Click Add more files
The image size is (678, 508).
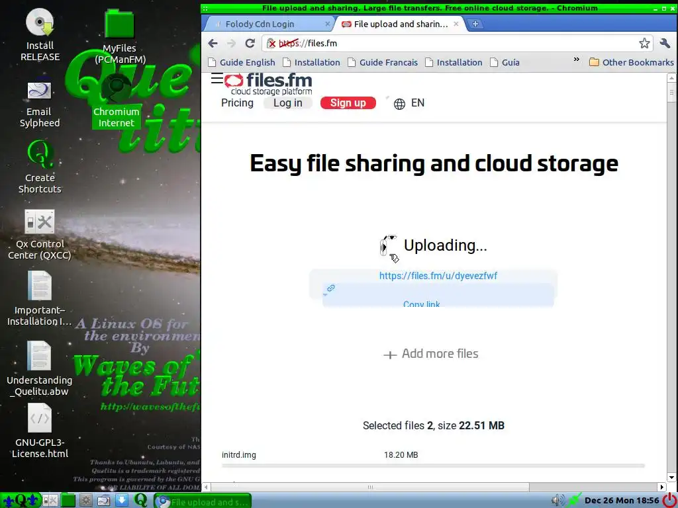pyautogui.click(x=431, y=354)
